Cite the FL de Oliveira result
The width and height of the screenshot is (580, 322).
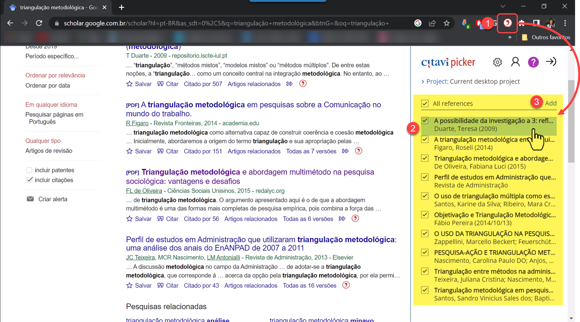pos(168,219)
